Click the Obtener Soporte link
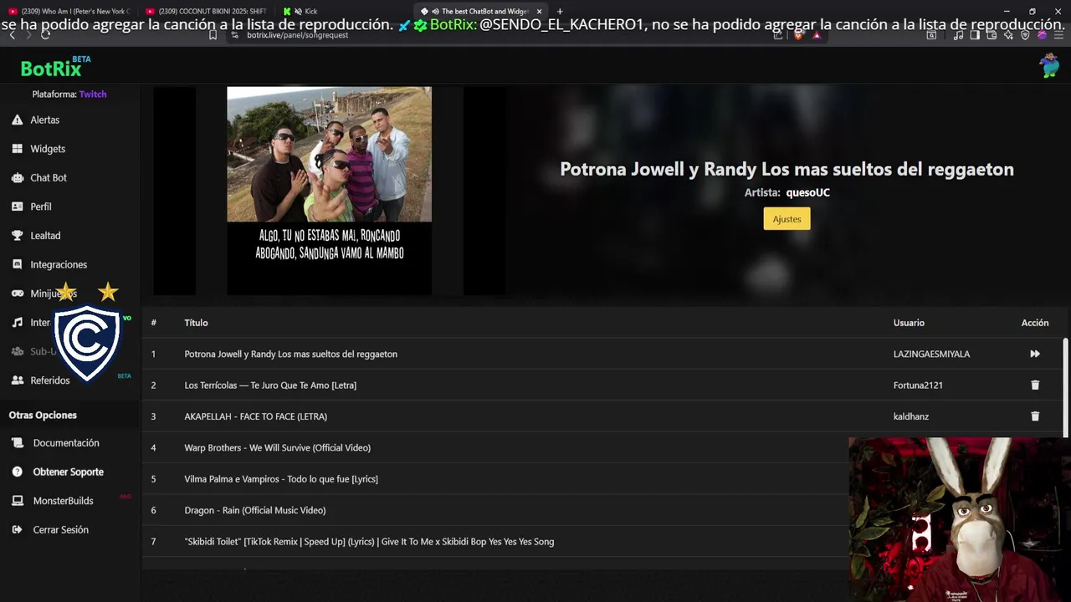 click(69, 472)
